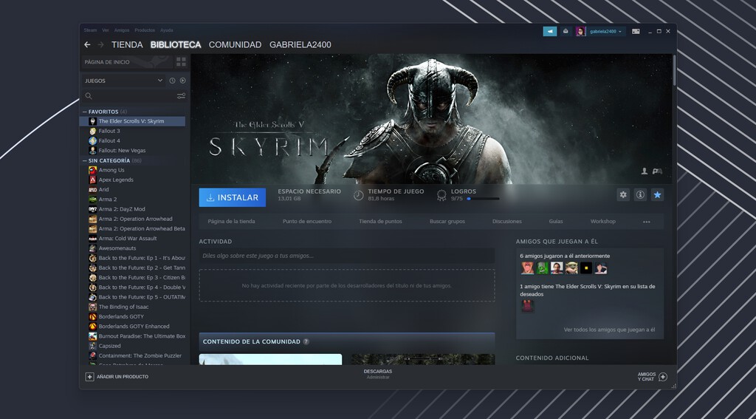The width and height of the screenshot is (756, 419).
Task: Open the Ver menu
Action: [x=105, y=30]
